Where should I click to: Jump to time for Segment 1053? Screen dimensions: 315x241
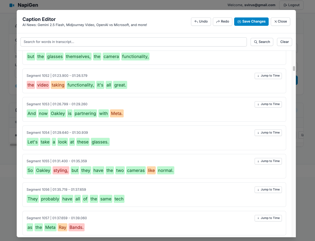(268, 104)
